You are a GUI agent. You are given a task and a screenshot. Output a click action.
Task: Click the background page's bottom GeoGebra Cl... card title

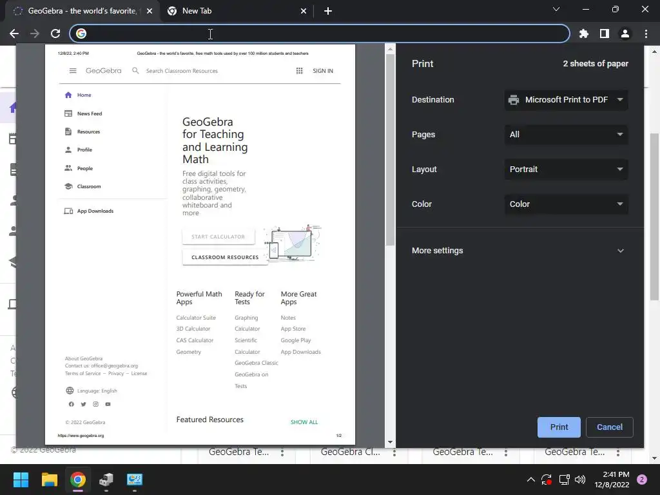tap(350, 452)
